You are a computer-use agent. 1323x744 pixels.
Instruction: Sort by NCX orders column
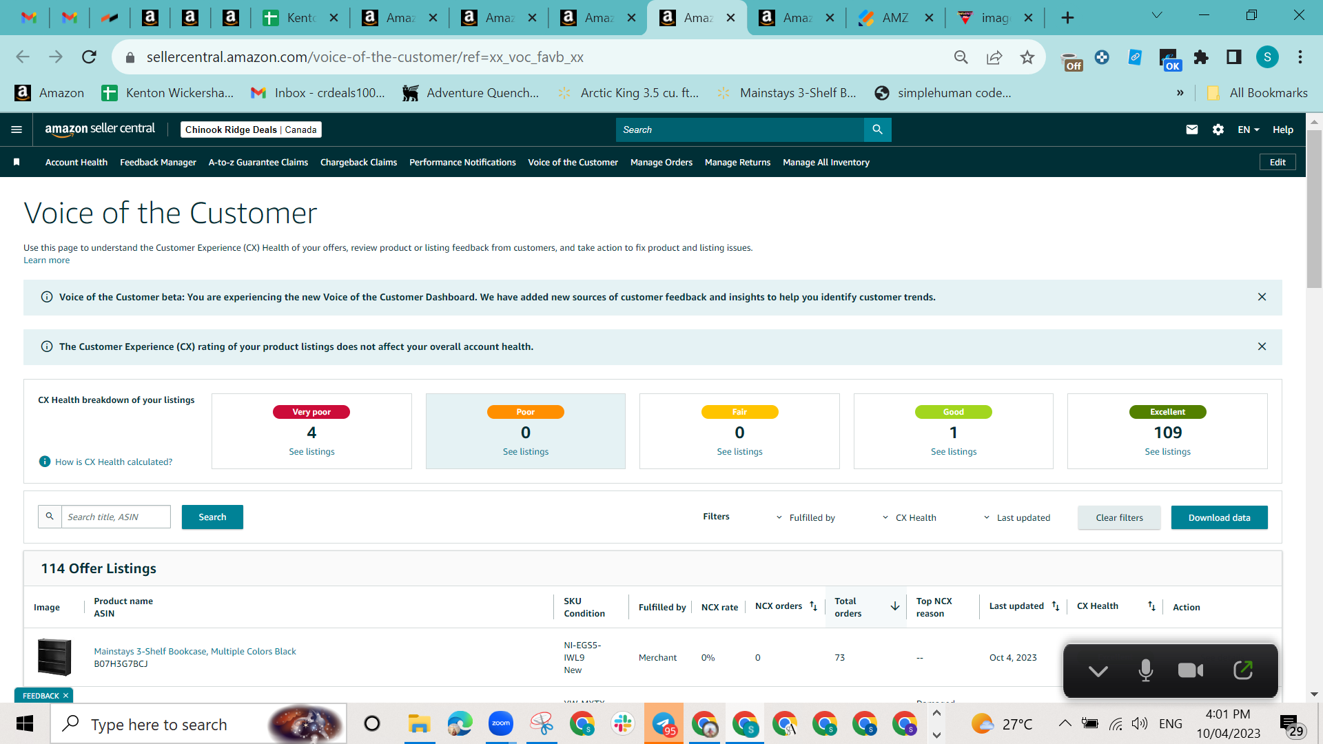coord(813,606)
